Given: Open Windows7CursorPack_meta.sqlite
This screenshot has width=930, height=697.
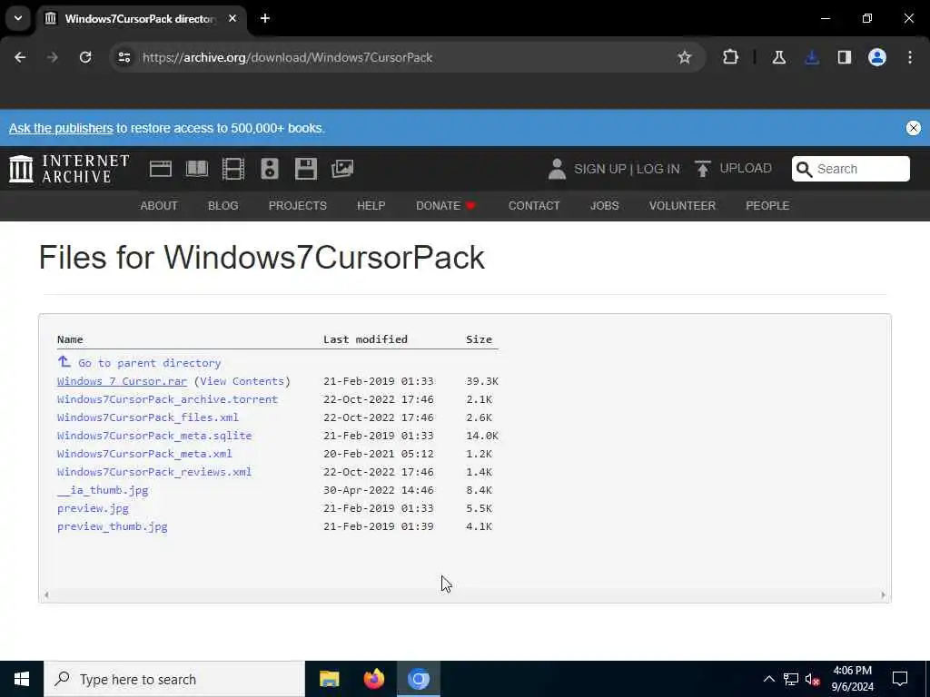Looking at the screenshot, I should pyautogui.click(x=154, y=436).
